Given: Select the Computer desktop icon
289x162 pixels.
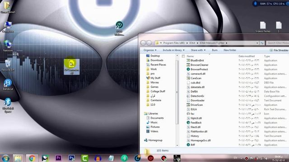Looking at the screenshot, I should pos(8,27).
